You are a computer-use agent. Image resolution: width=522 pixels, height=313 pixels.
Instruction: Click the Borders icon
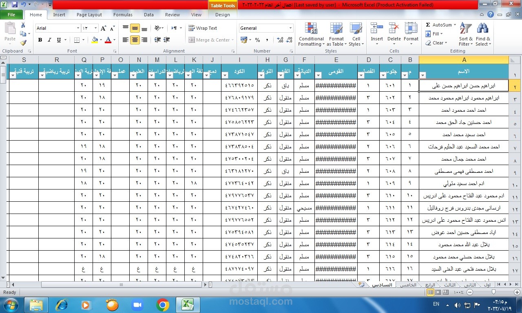pos(77,40)
